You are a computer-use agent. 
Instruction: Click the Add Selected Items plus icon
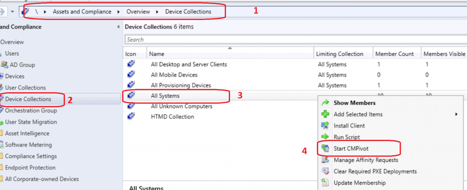[325, 114]
